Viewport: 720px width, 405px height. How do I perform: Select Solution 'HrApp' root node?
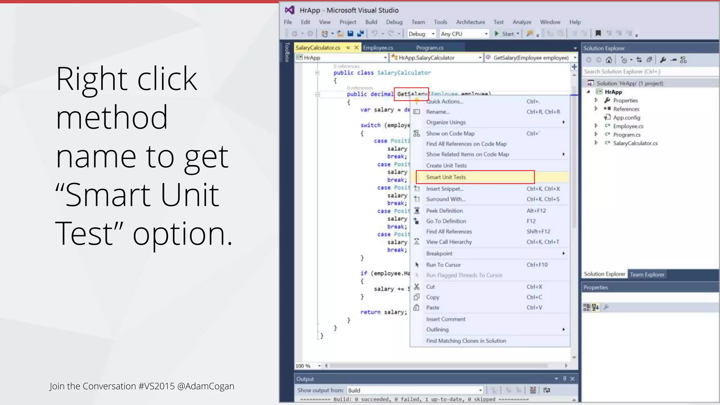point(630,83)
